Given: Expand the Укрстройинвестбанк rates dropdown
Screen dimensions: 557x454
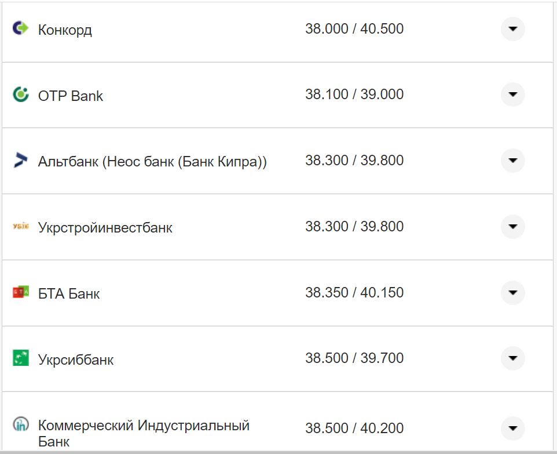Looking at the screenshot, I should [512, 227].
